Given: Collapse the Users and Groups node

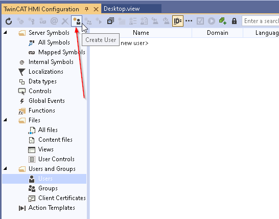Looking at the screenshot, I should [x=5, y=168].
